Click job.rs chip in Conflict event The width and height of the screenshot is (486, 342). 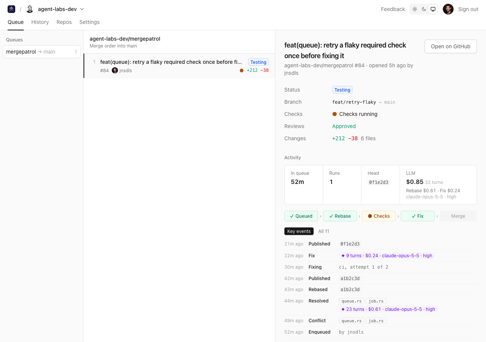pos(376,321)
